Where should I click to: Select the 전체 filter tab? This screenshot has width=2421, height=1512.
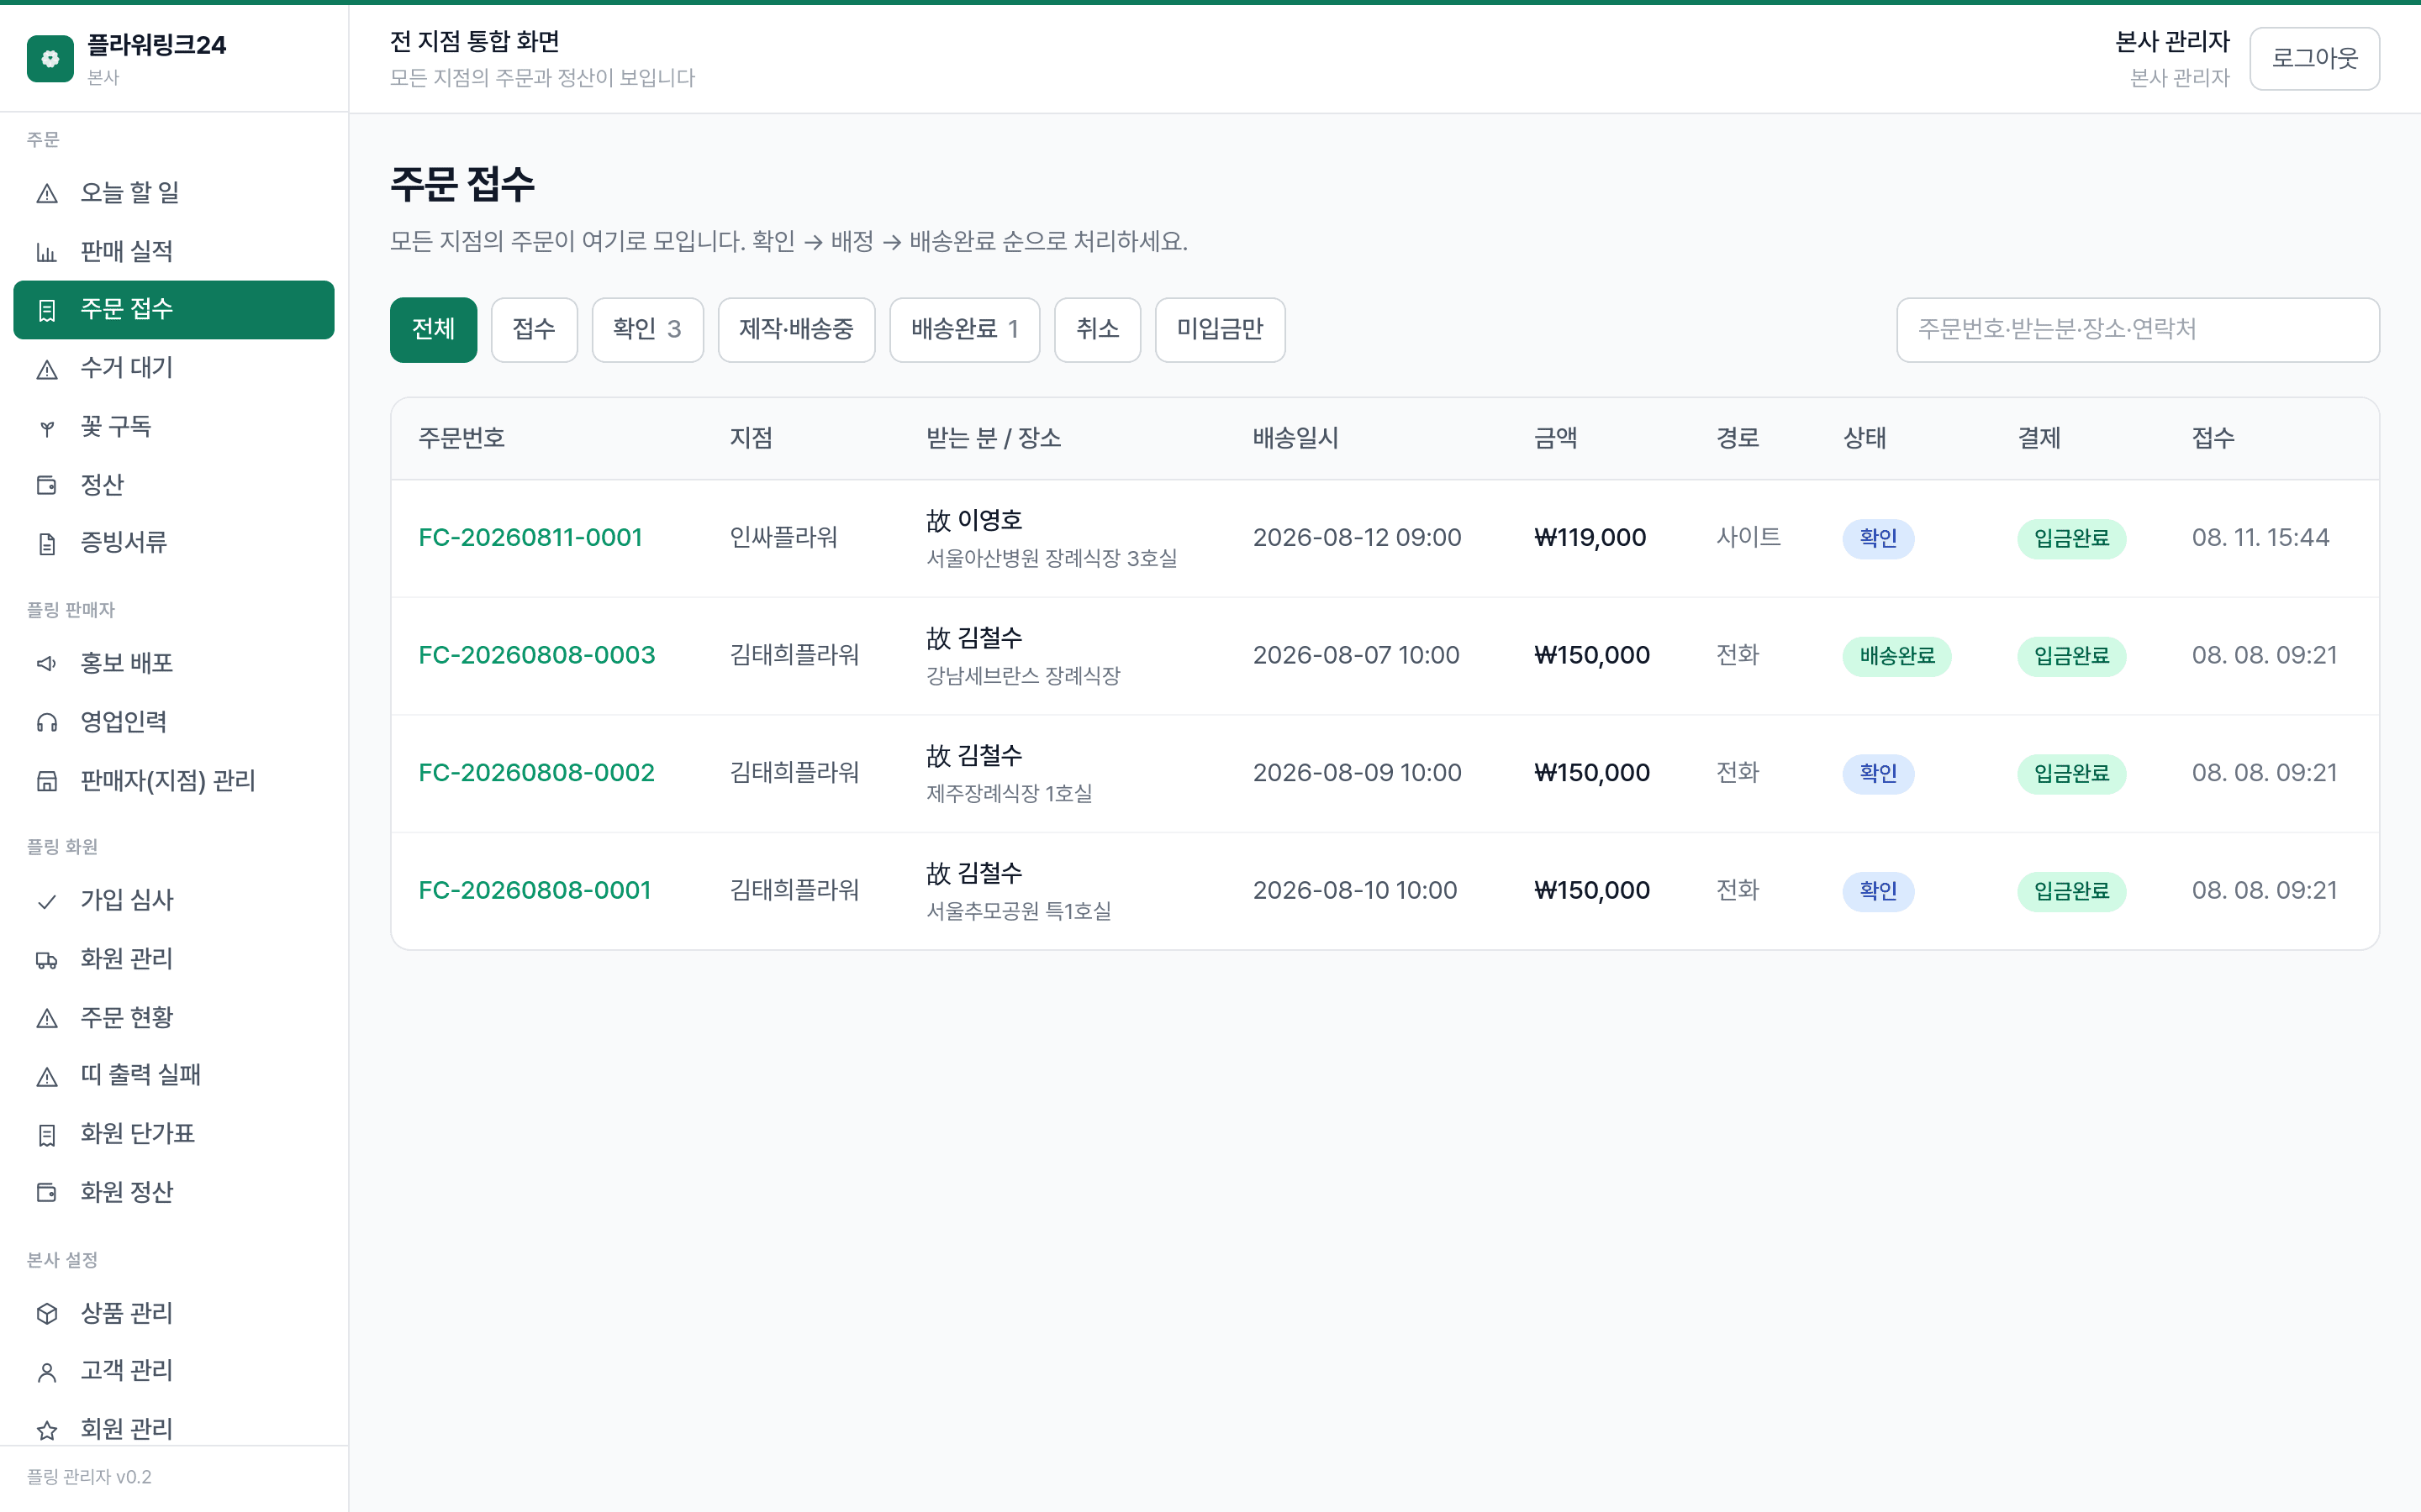pyautogui.click(x=433, y=330)
